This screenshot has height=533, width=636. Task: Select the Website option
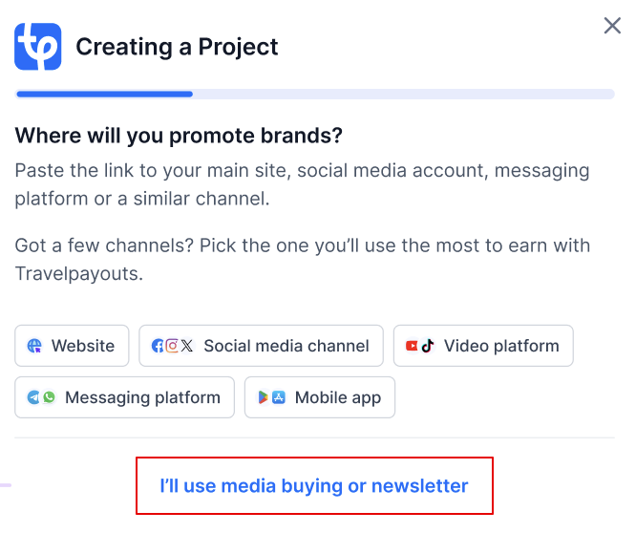pyautogui.click(x=72, y=346)
